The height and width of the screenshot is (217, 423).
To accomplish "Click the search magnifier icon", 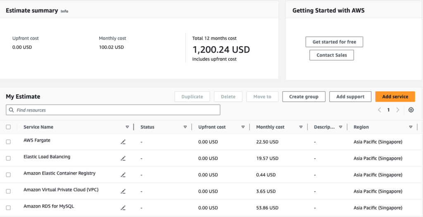I will 11,110.
